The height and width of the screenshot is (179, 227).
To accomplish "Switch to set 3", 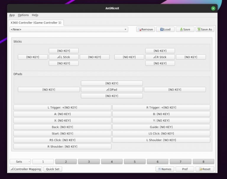I will pyautogui.click(x=89, y=162).
